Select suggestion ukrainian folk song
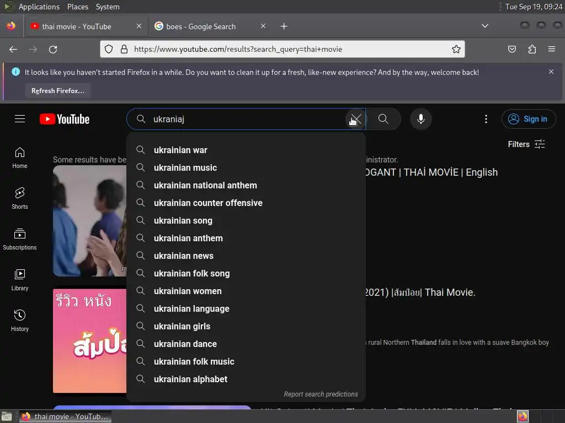The width and height of the screenshot is (565, 423). [x=246, y=273]
